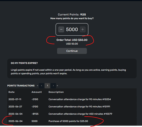Click the Date column header
The image size is (142, 127).
[11, 92]
